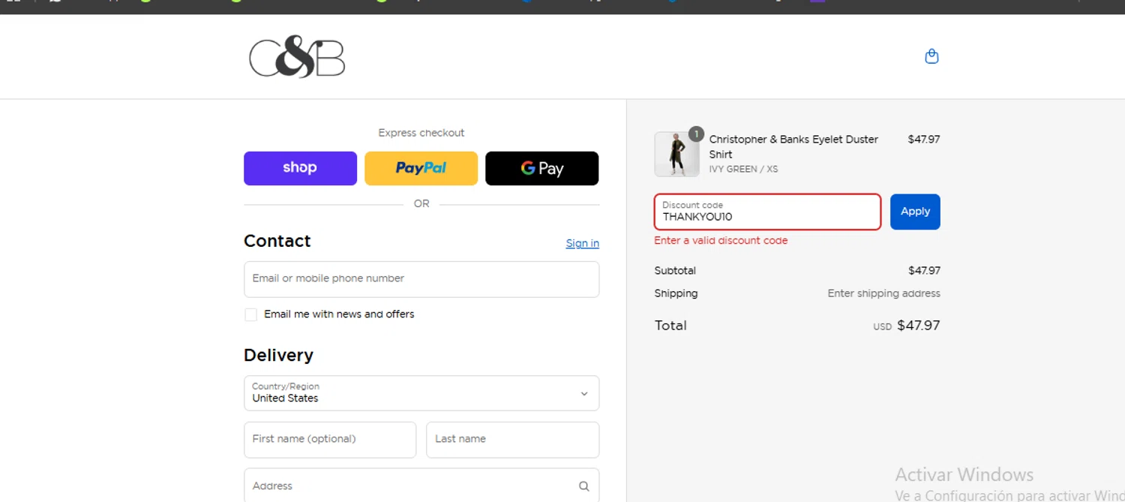Focus the email or mobile phone field

[421, 279]
